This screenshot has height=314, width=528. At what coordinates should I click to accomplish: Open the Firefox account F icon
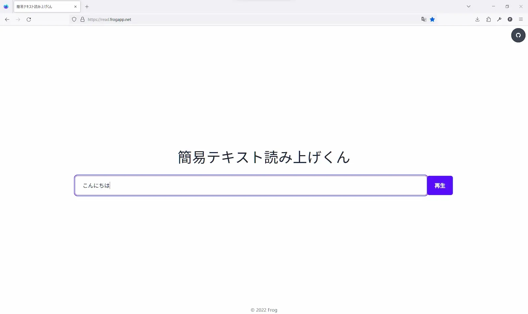point(510,19)
